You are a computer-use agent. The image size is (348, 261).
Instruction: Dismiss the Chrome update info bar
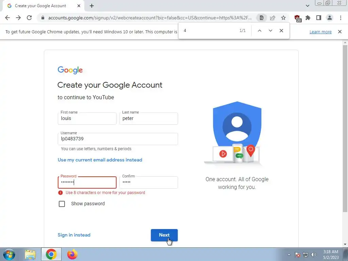coord(340,32)
